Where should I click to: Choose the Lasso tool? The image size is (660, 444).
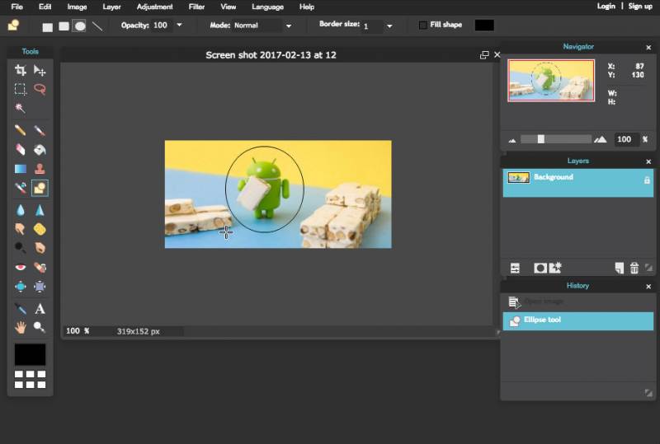click(x=40, y=89)
